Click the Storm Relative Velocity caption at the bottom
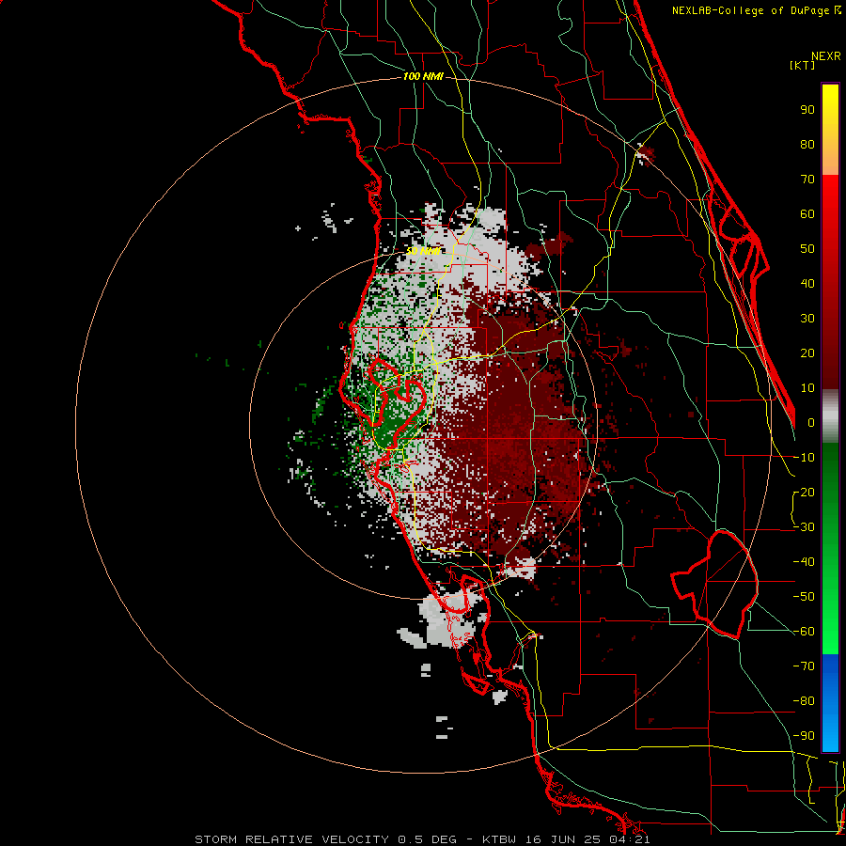 click(x=422, y=839)
